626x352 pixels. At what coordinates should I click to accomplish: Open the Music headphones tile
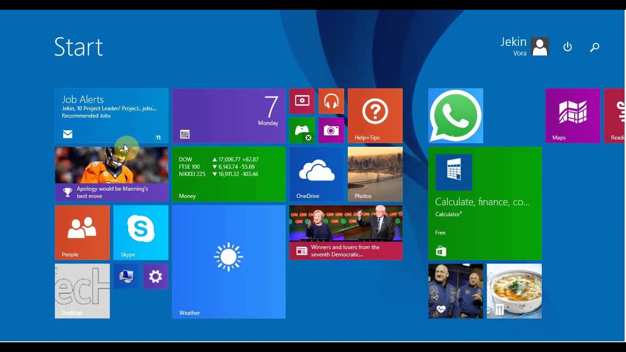(332, 101)
